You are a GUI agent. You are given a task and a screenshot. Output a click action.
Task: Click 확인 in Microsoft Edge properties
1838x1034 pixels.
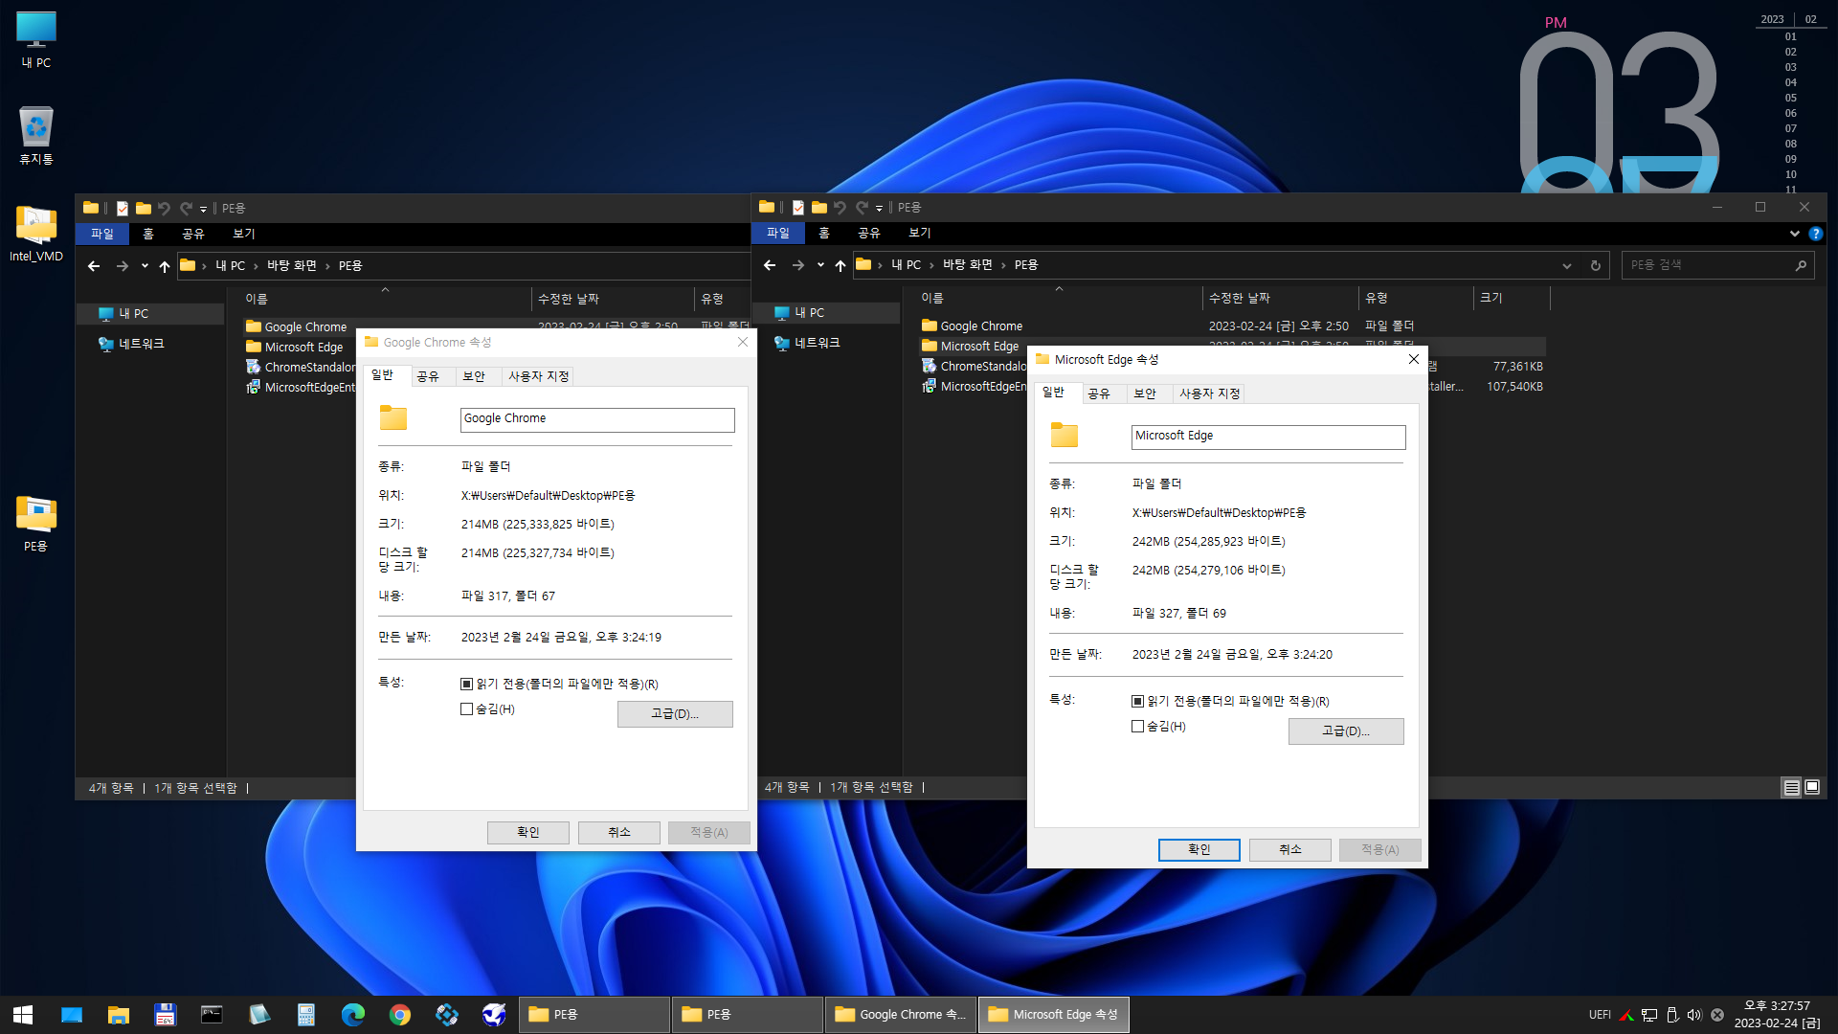(x=1199, y=849)
